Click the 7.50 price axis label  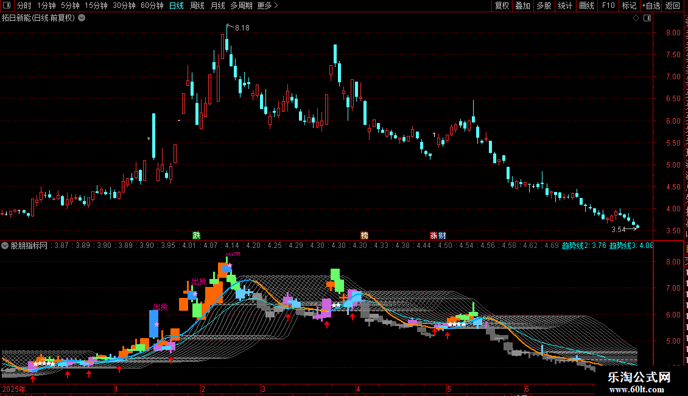tap(673, 54)
